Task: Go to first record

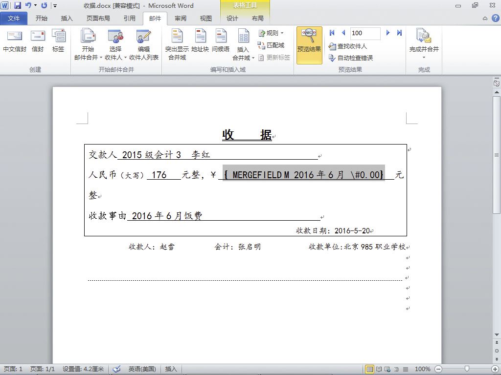Action: click(x=332, y=33)
